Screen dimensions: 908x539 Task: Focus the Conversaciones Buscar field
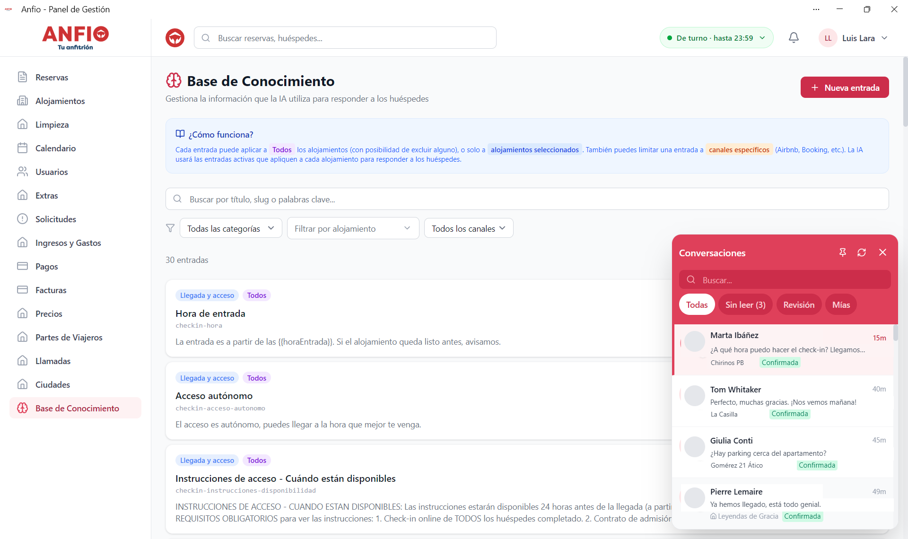click(785, 280)
